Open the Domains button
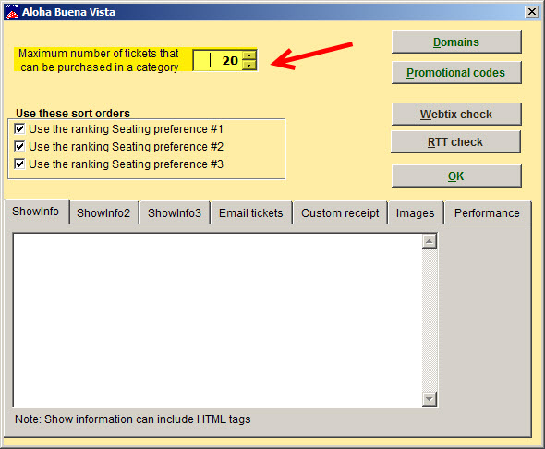The image size is (545, 449). point(456,42)
